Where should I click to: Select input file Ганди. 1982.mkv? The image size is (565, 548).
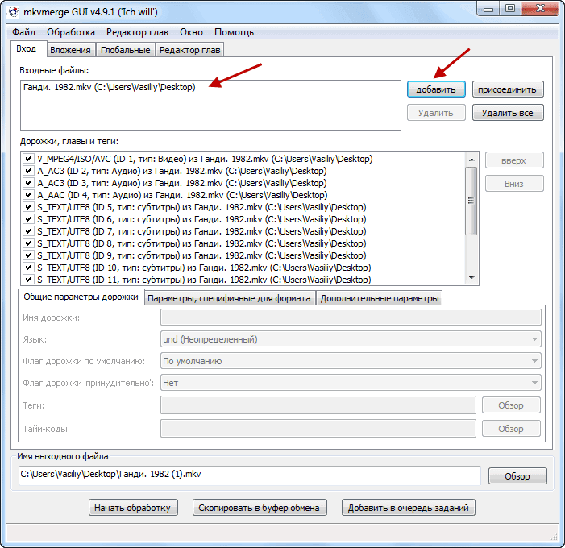pos(109,87)
